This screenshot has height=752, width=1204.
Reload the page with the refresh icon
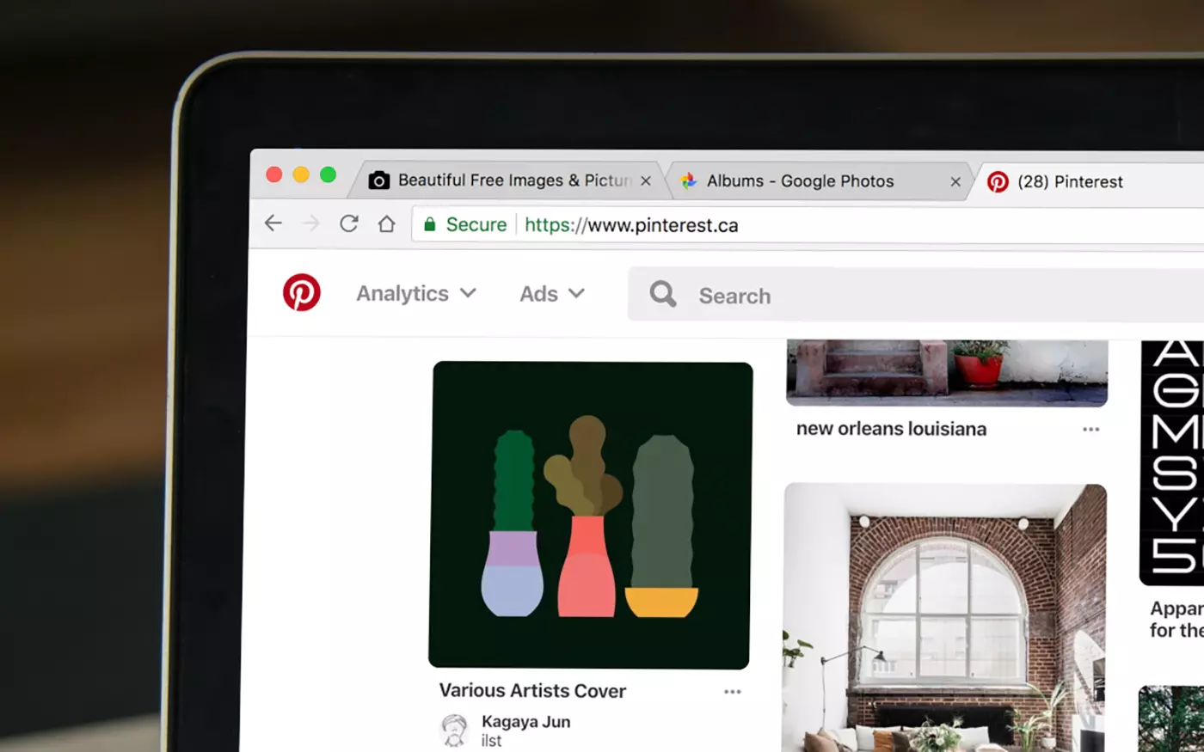click(x=348, y=224)
